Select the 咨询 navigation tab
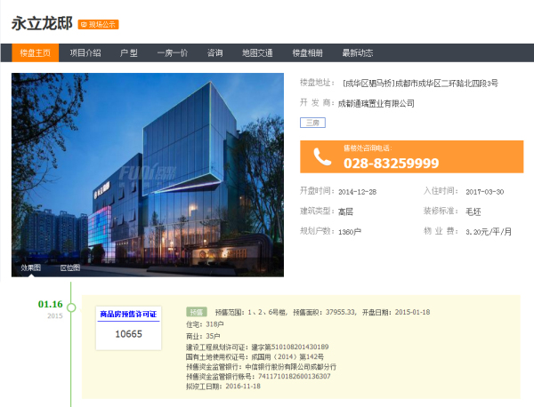Screen dimensions: 534x407 214,53
